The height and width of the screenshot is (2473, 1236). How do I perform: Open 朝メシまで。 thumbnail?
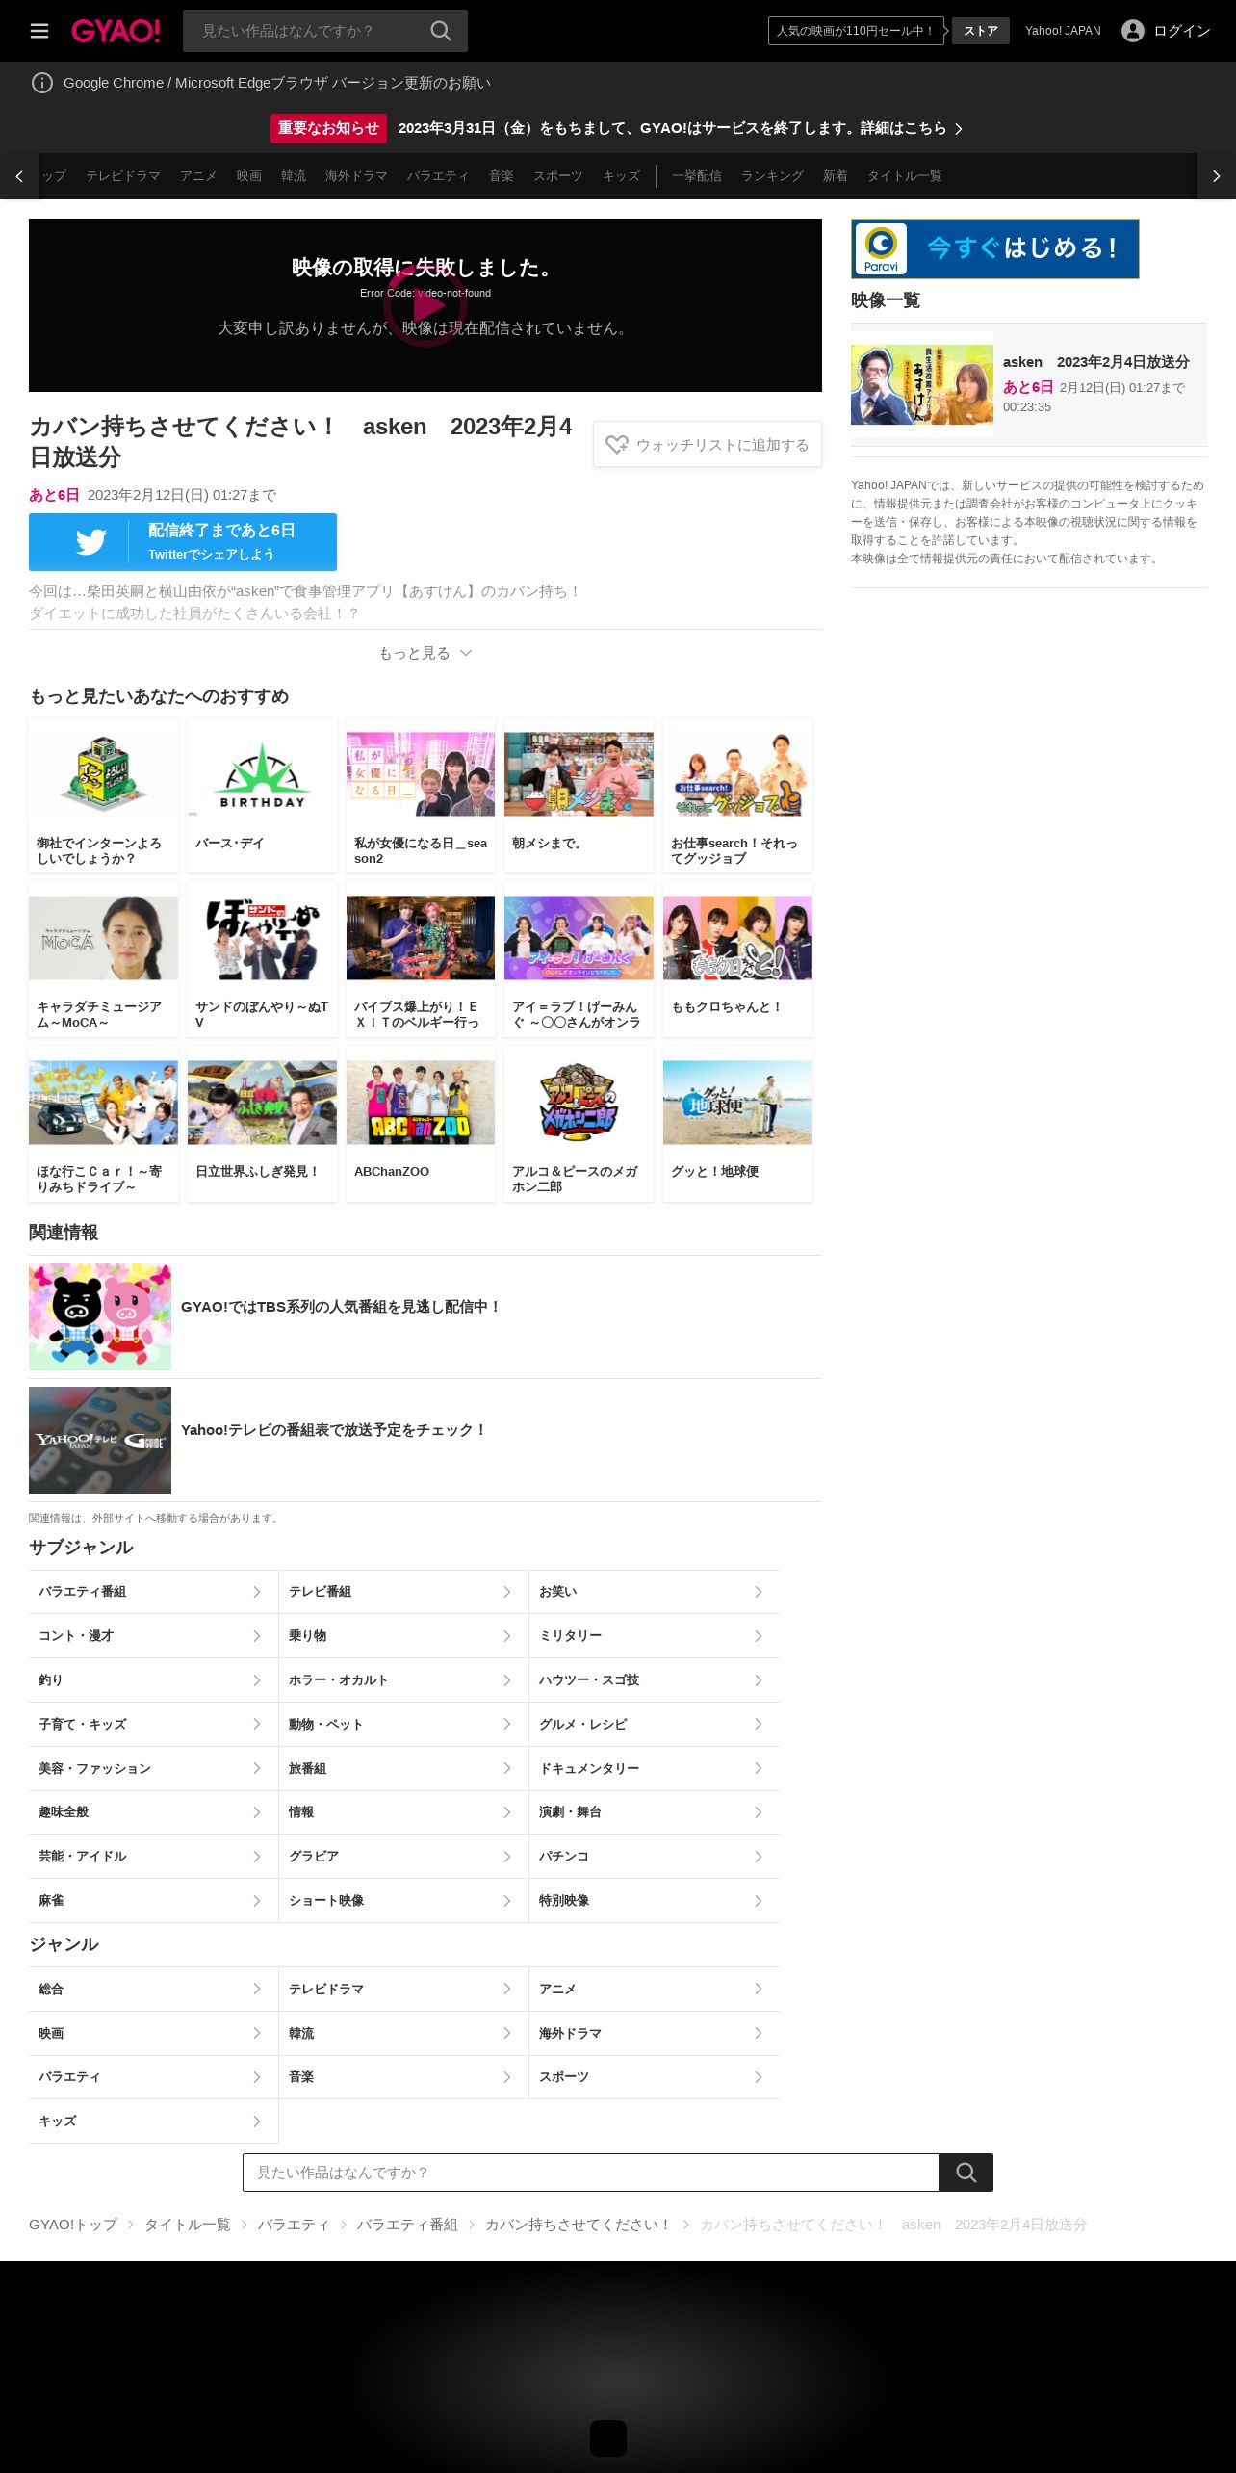point(579,774)
